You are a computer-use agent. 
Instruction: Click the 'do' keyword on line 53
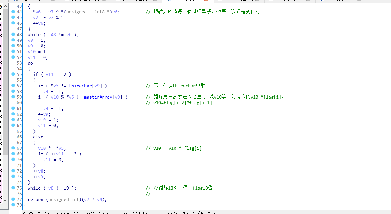[30, 63]
